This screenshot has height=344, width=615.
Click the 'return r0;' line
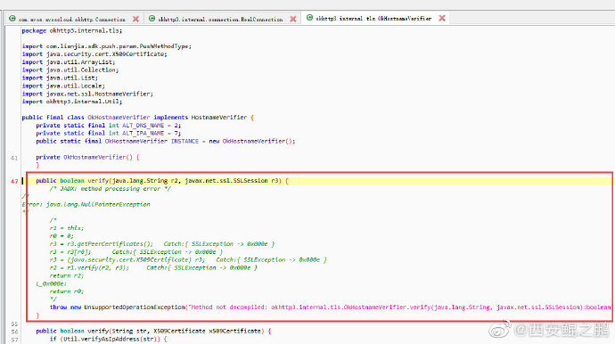pos(67,291)
